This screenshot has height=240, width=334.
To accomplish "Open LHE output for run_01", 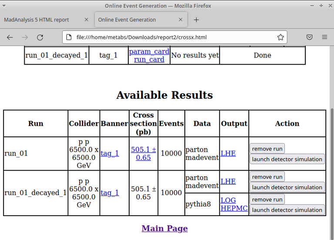I will 228,153.
